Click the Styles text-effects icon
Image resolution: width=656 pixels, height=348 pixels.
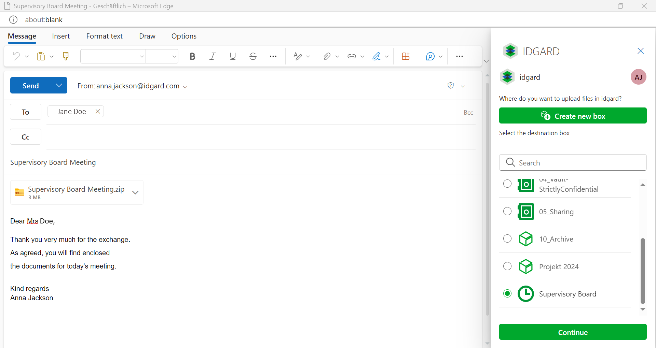coord(298,56)
